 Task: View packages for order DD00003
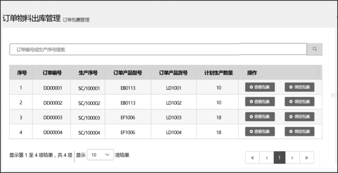click(x=260, y=117)
